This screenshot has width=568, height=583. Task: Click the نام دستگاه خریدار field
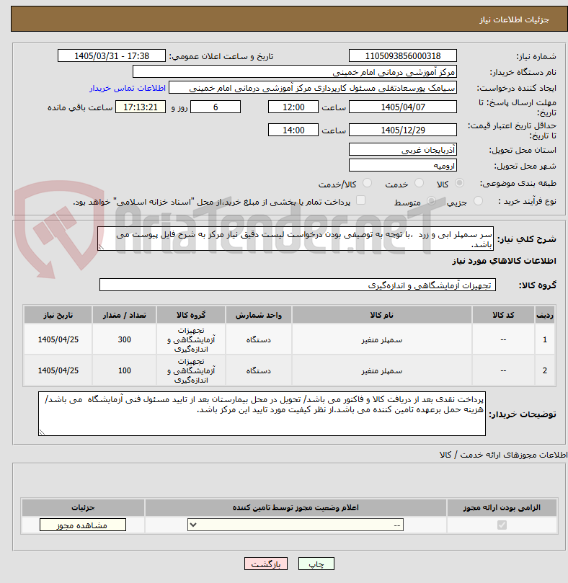(x=295, y=72)
